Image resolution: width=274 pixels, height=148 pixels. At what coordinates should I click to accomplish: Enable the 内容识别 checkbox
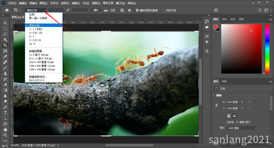pyautogui.click(x=163, y=10)
